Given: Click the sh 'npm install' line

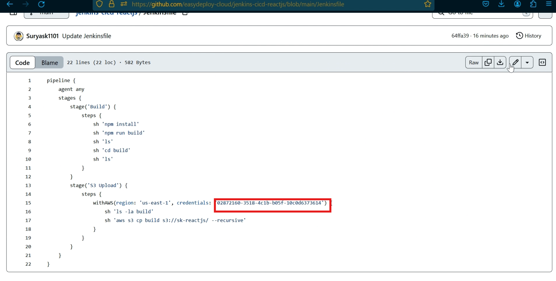Looking at the screenshot, I should pos(116,124).
